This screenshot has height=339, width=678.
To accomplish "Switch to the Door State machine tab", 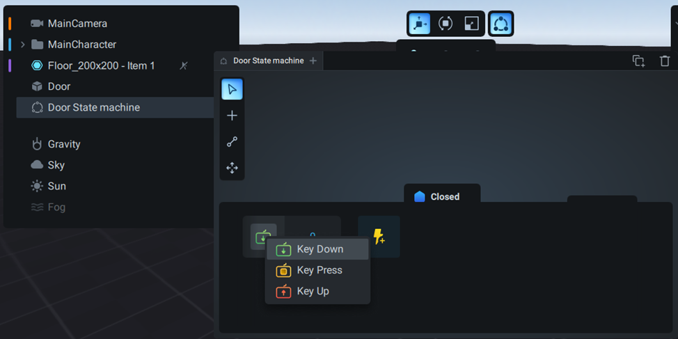I will pyautogui.click(x=267, y=61).
